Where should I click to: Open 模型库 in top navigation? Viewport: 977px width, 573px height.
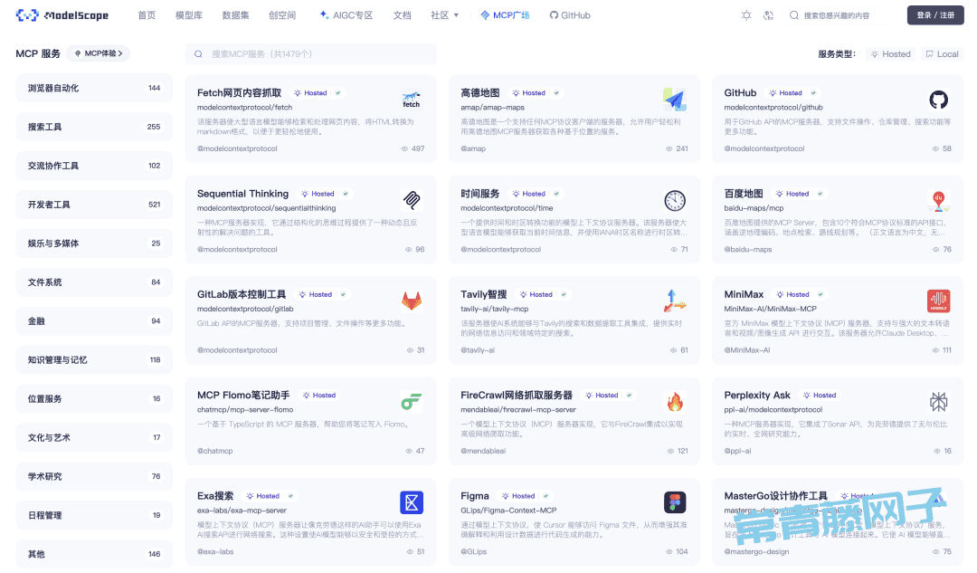click(189, 15)
